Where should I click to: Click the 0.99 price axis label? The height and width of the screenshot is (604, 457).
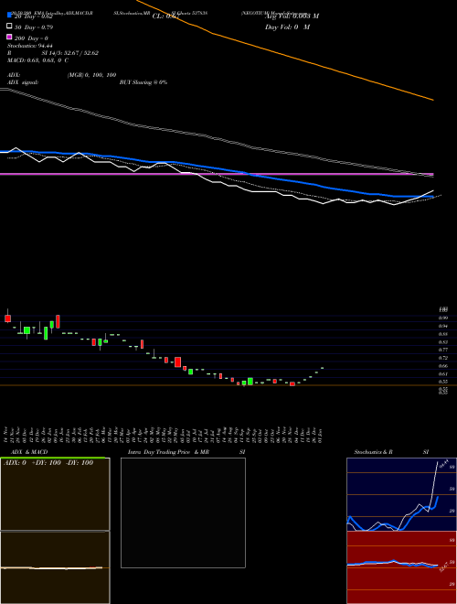pos(443,318)
